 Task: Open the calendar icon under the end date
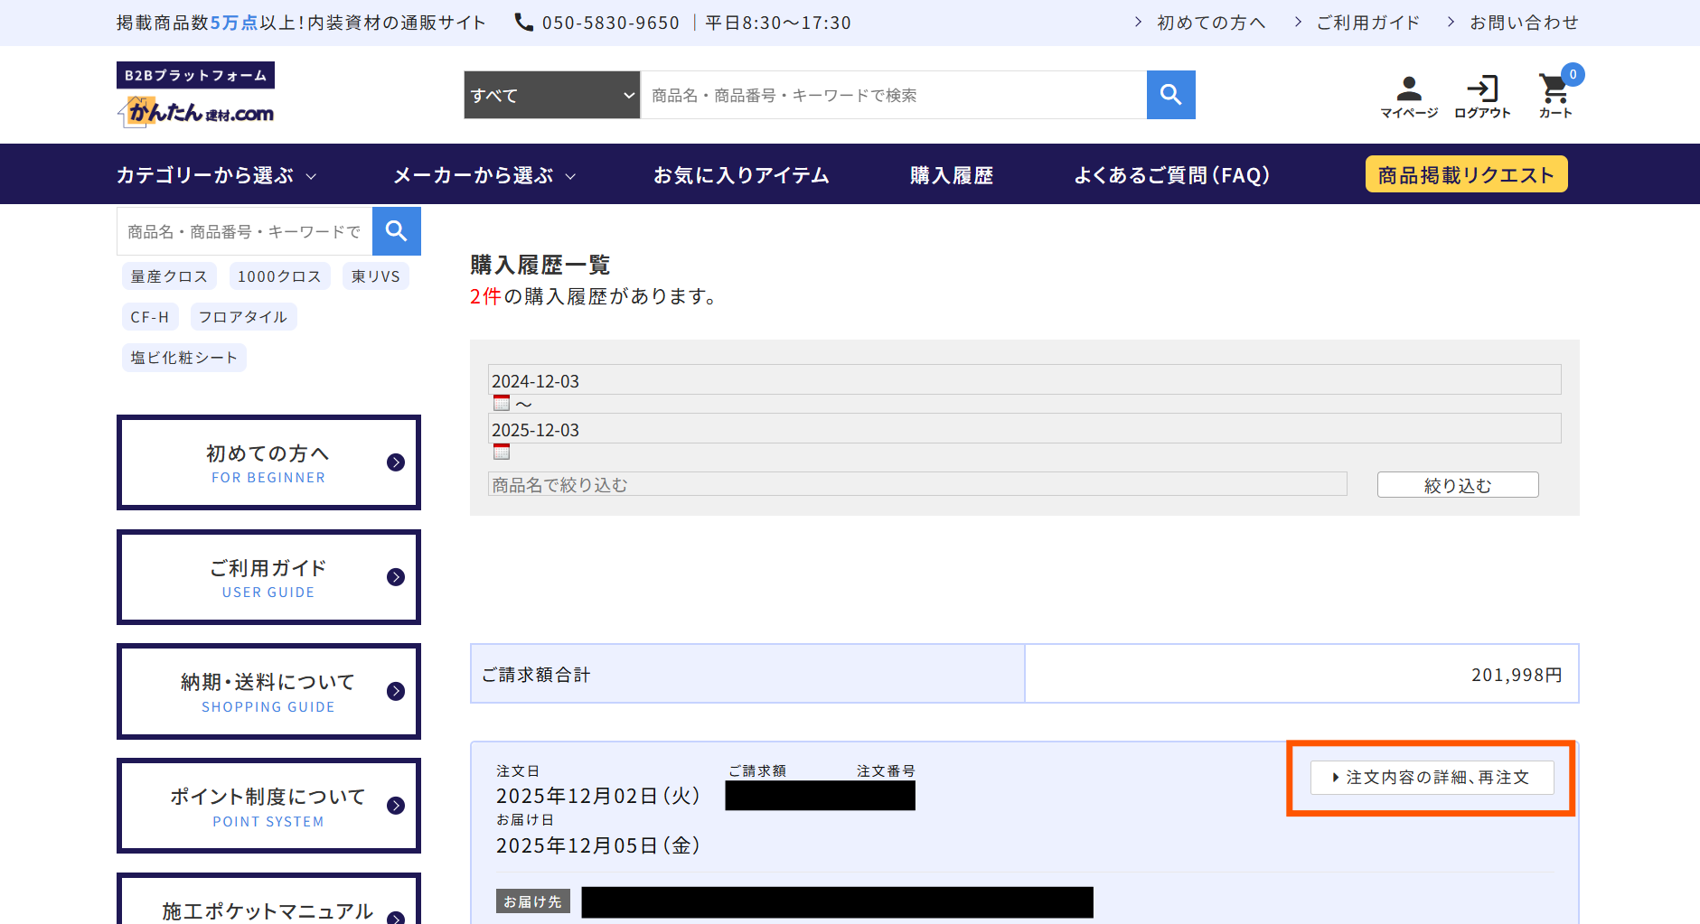pos(502,452)
